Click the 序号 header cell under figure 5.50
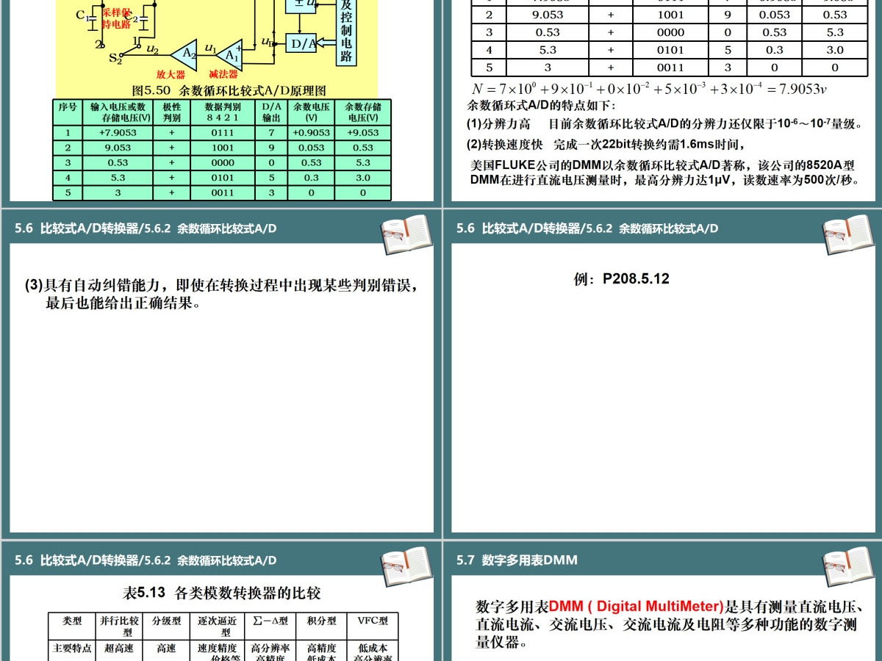This screenshot has height=661, width=882. (68, 112)
